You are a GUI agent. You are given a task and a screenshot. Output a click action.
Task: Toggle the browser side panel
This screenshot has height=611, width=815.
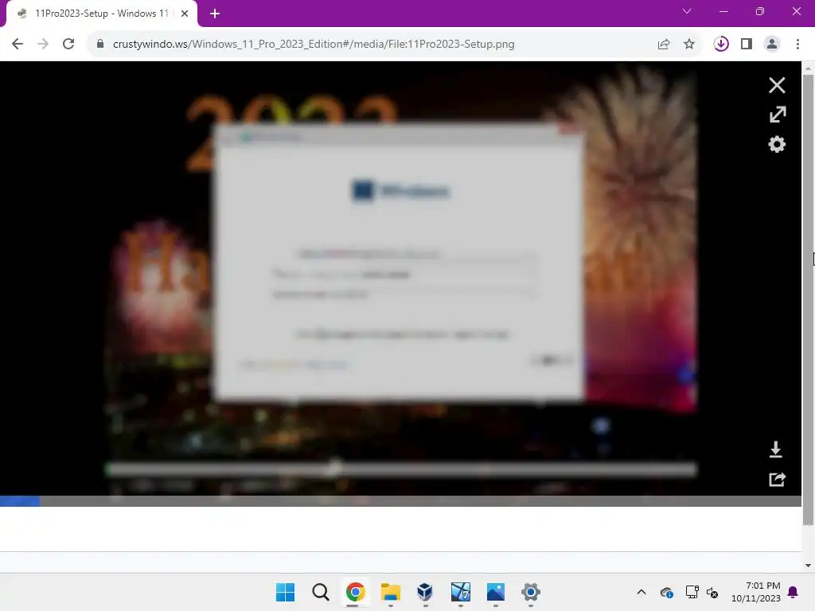click(x=747, y=45)
